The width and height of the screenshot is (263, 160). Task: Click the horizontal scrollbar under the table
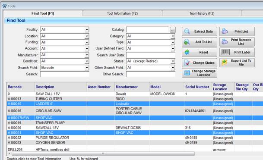[x=103, y=154]
